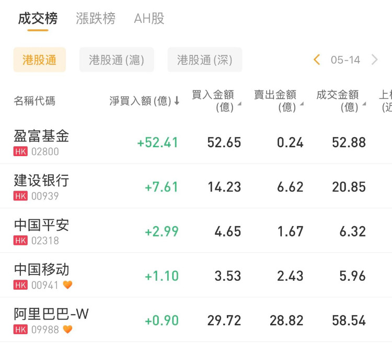Click the HK badge next to 02800
This screenshot has width=392, height=344.
[20, 151]
